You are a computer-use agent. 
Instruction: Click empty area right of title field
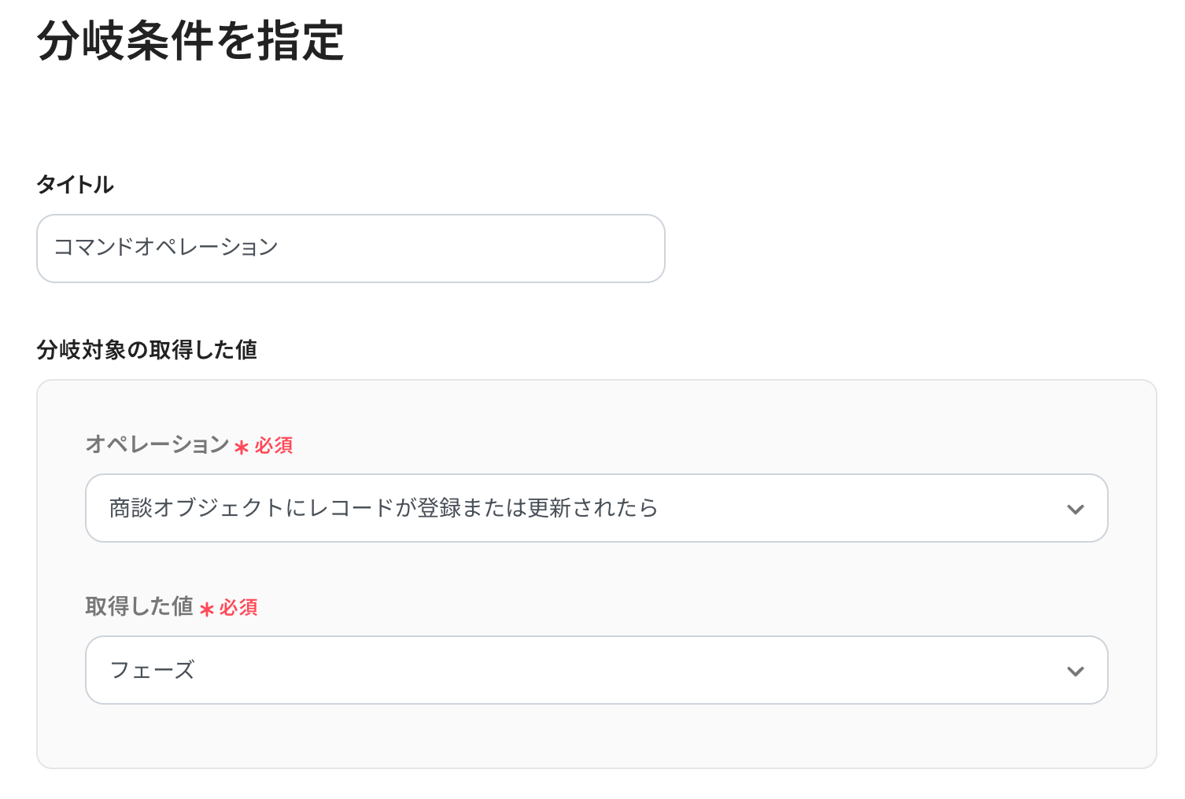tap(905, 249)
